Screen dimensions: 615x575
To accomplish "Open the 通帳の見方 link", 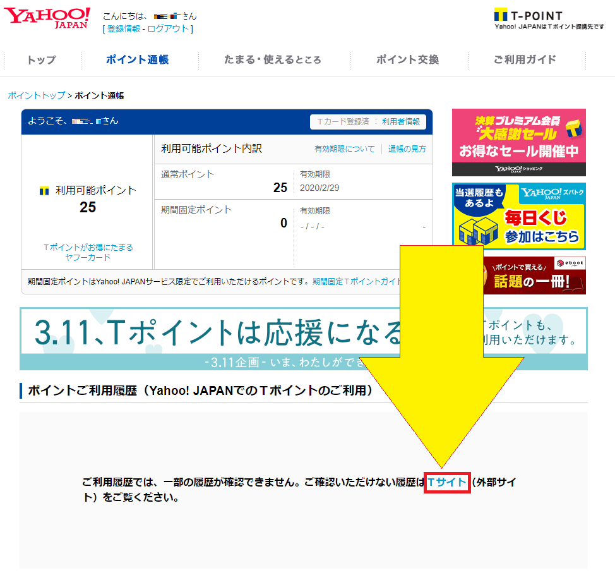I will click(407, 149).
